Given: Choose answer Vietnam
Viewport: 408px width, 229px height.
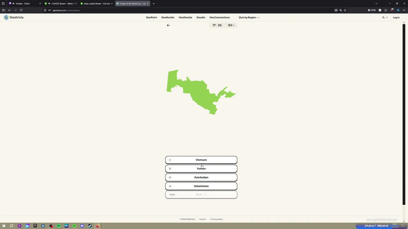Looking at the screenshot, I should pos(201,160).
